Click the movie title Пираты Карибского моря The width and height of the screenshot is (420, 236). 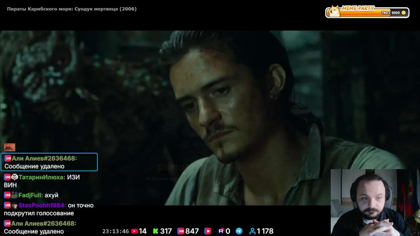(72, 9)
